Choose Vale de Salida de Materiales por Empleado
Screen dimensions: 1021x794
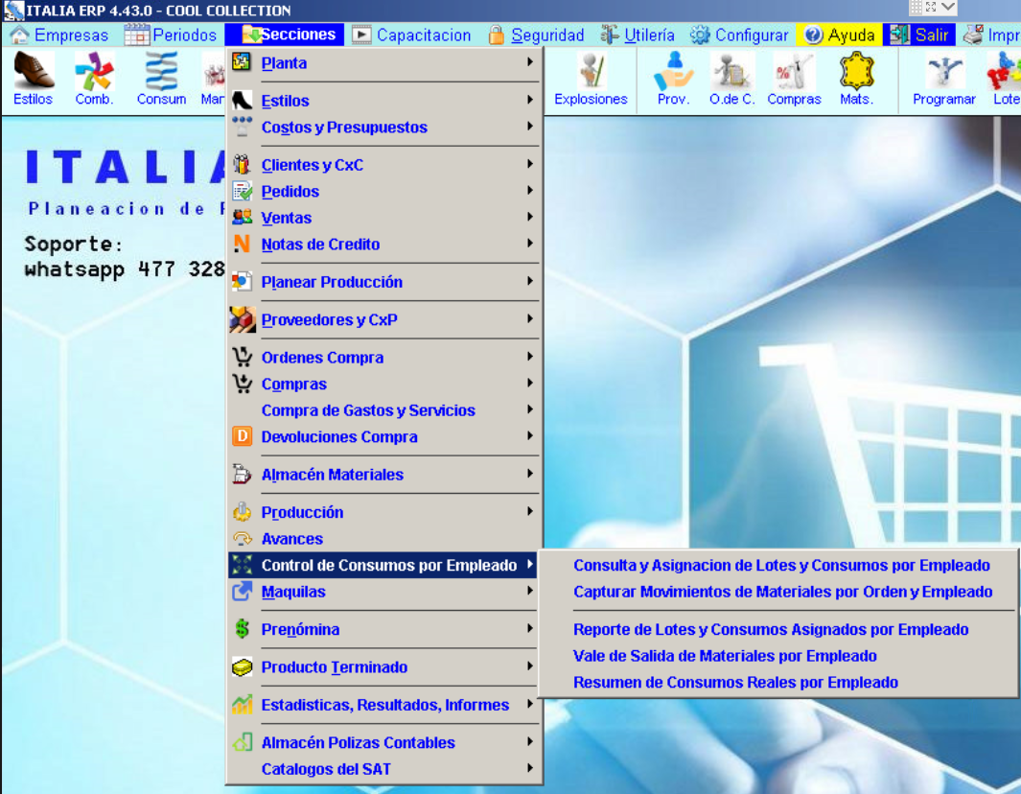725,655
